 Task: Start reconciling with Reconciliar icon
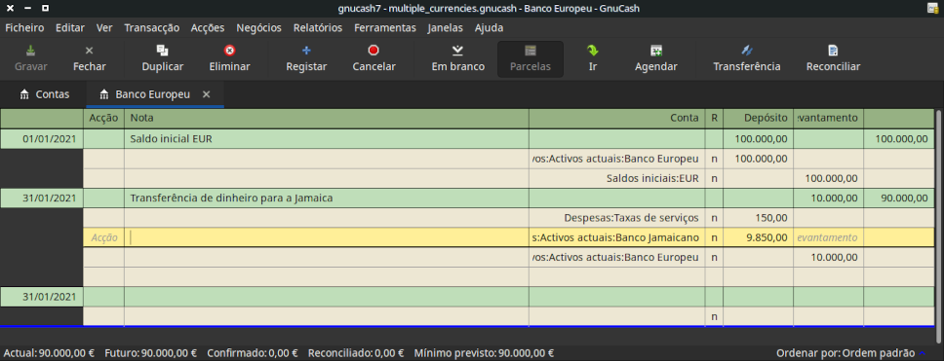[833, 51]
